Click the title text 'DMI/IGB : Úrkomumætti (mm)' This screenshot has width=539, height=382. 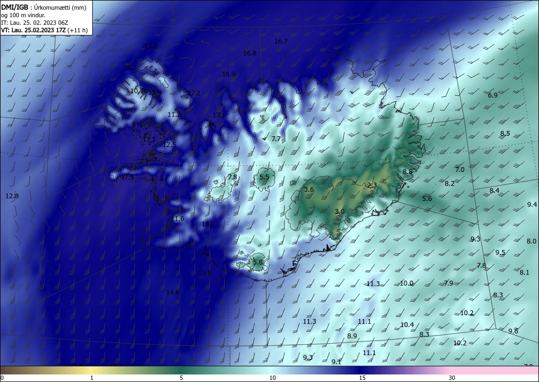pos(44,7)
